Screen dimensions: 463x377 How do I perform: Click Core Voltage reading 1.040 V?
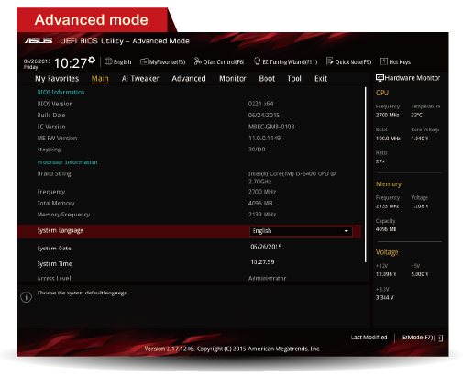coord(420,139)
